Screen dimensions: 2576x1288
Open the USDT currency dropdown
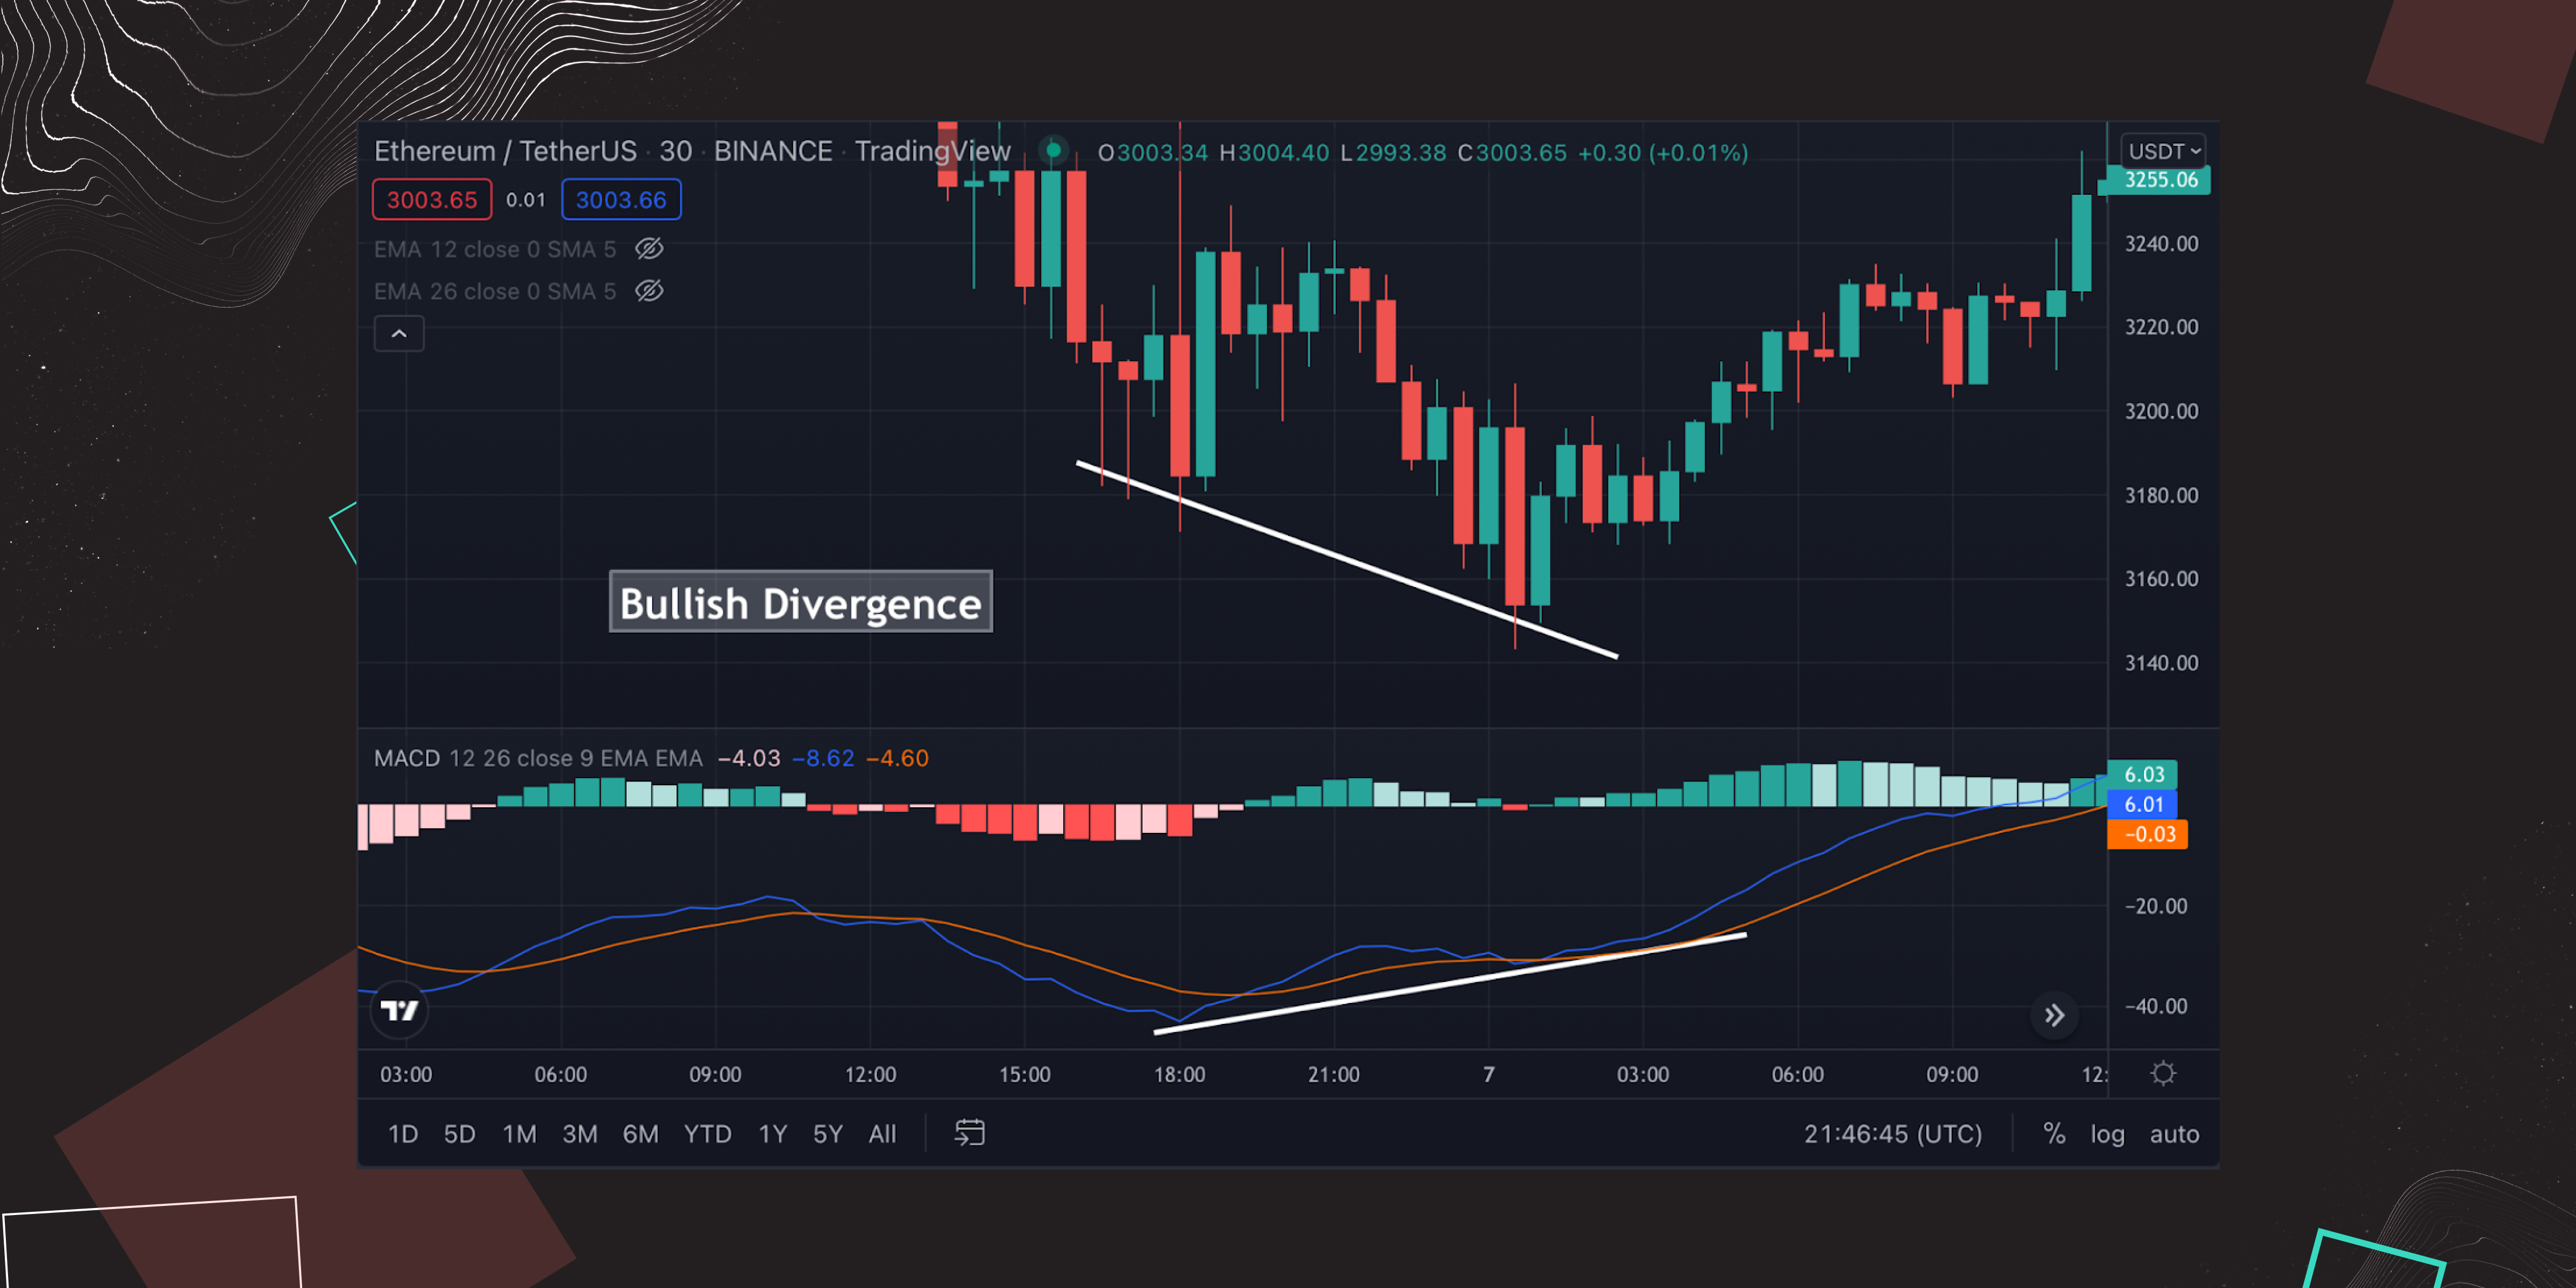[x=2163, y=151]
